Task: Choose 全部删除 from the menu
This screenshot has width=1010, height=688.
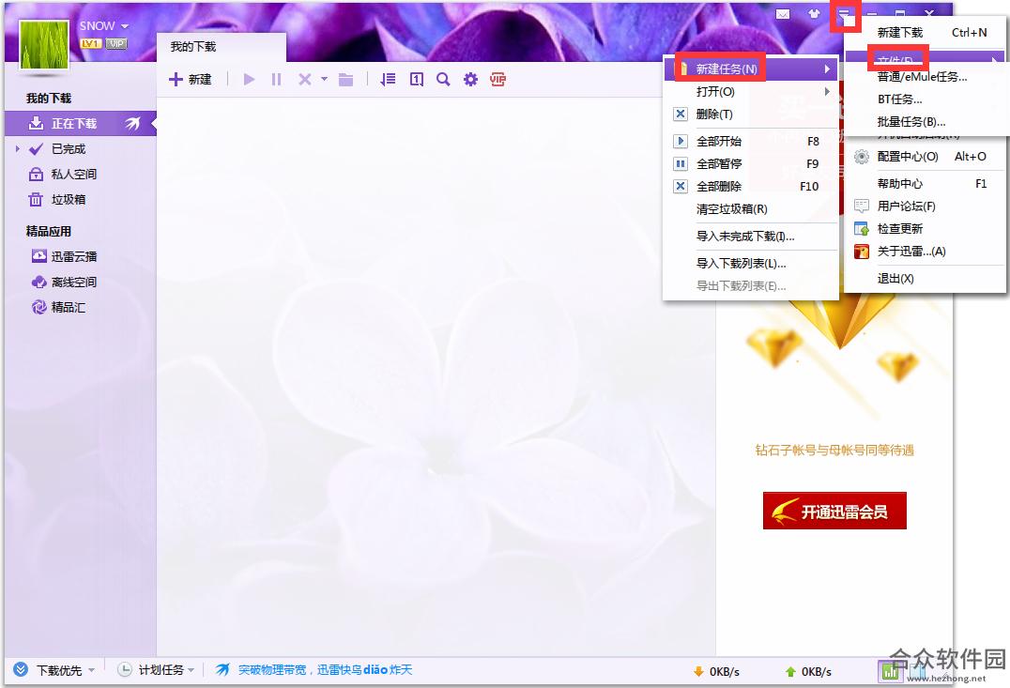Action: tap(751, 186)
